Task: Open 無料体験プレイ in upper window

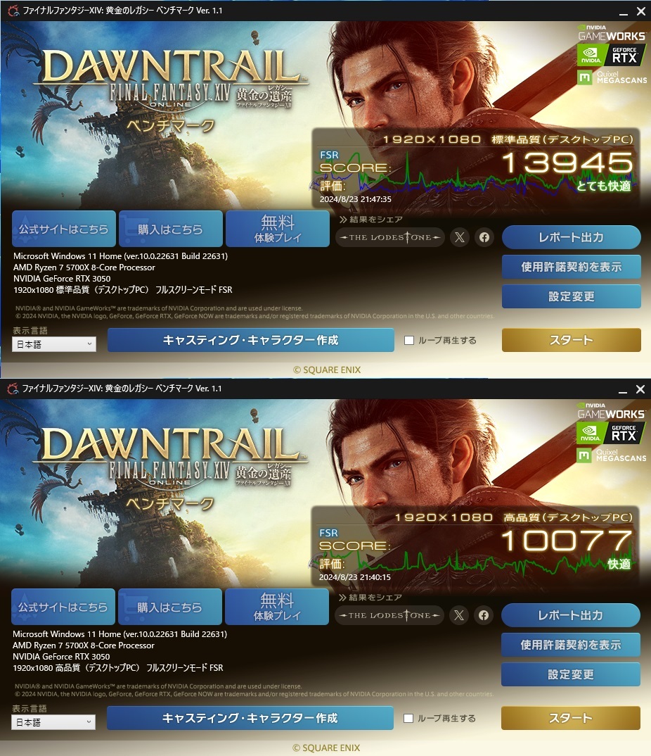Action: [278, 229]
